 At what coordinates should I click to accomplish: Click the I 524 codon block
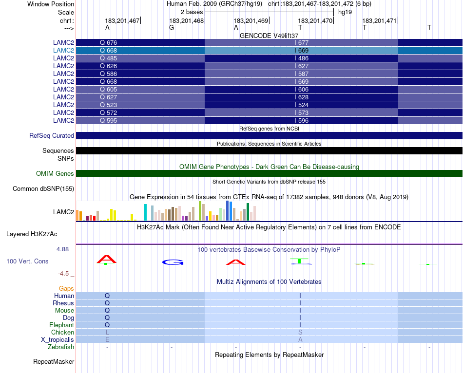coord(301,105)
